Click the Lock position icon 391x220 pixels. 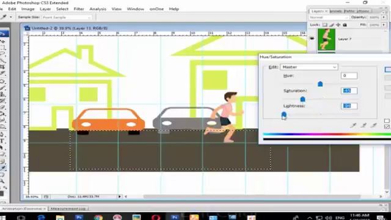click(338, 24)
